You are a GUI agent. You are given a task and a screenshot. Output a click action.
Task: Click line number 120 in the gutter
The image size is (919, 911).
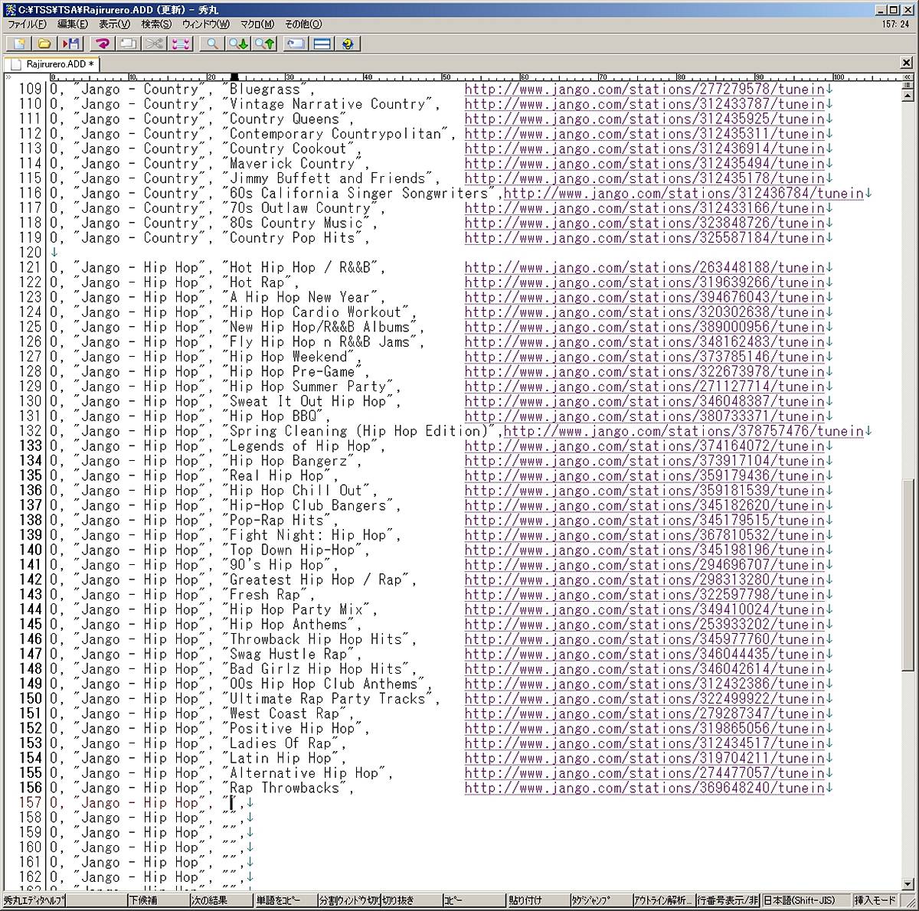click(x=31, y=253)
